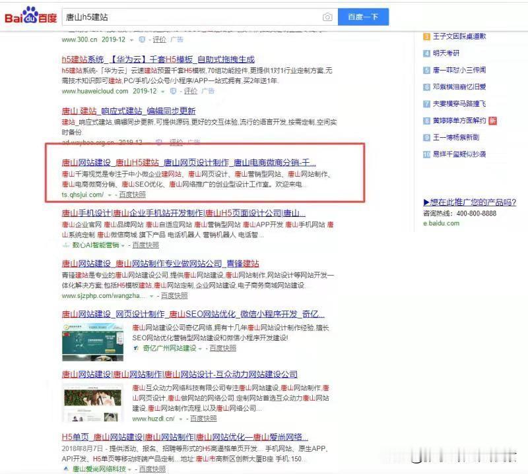This screenshot has width=528, height=474.
Task: Expand dropdown arrow next to 奇亿广州网站建设
Action: pyautogui.click(x=200, y=349)
